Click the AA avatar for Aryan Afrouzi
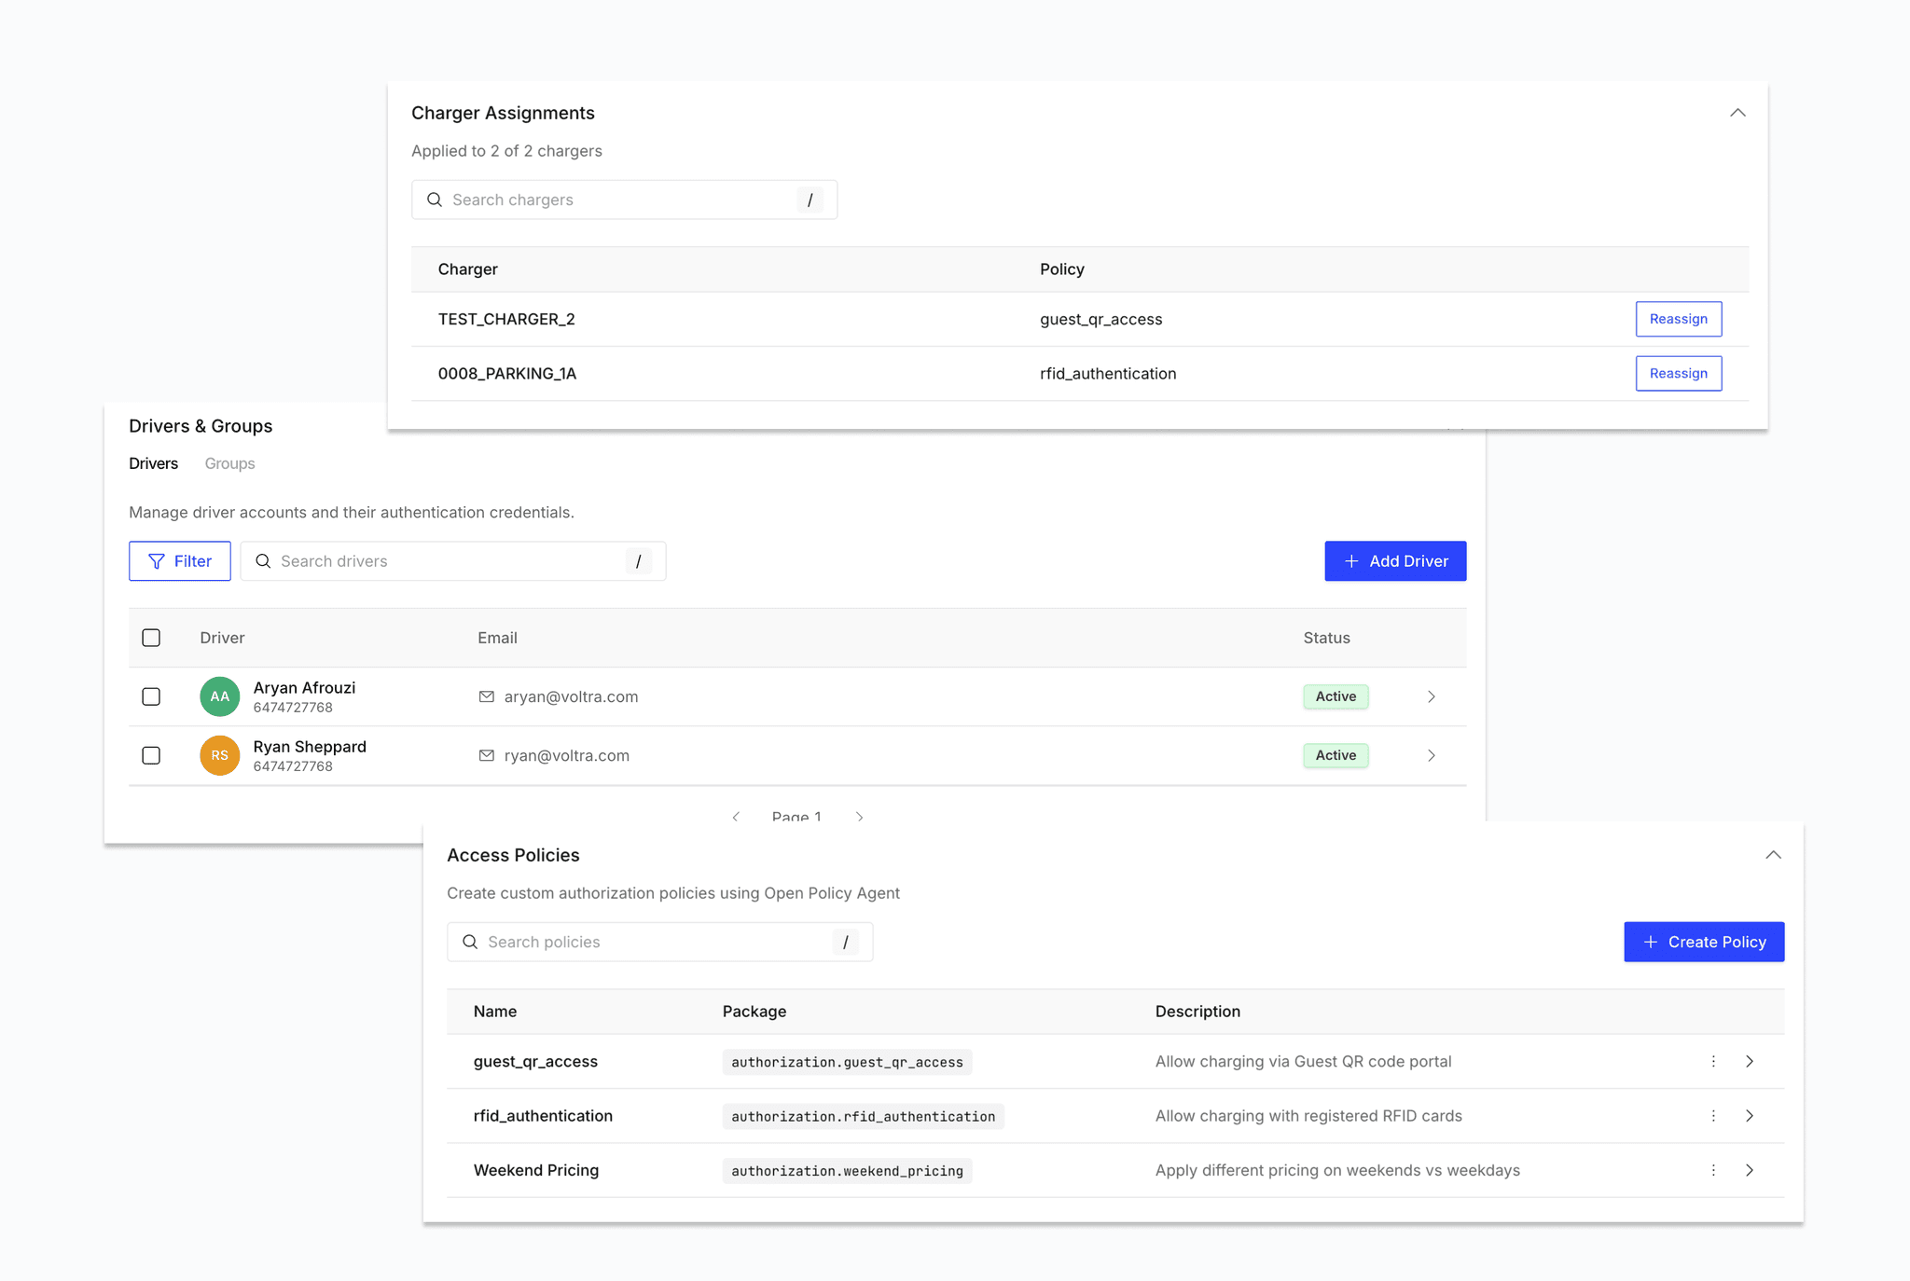The image size is (1910, 1281). tap(220, 696)
